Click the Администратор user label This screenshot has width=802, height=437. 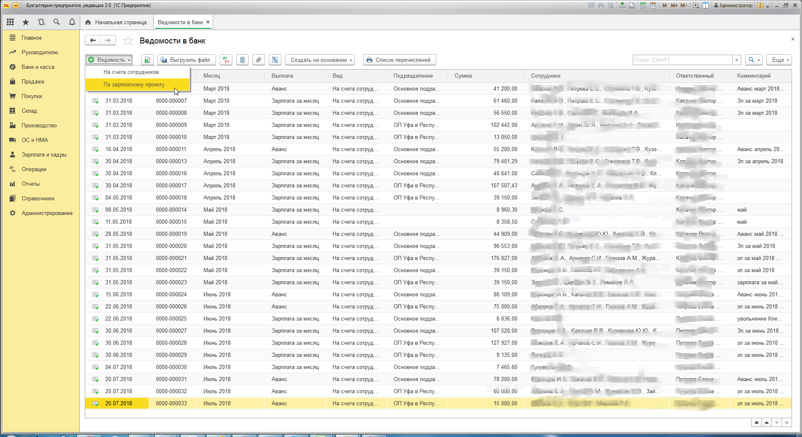pyautogui.click(x=733, y=5)
